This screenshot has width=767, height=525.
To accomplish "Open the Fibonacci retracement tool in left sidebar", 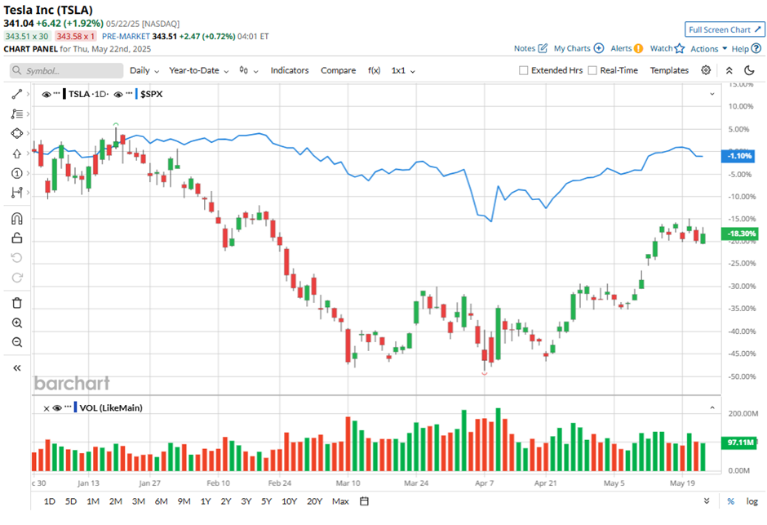I will tap(16, 114).
